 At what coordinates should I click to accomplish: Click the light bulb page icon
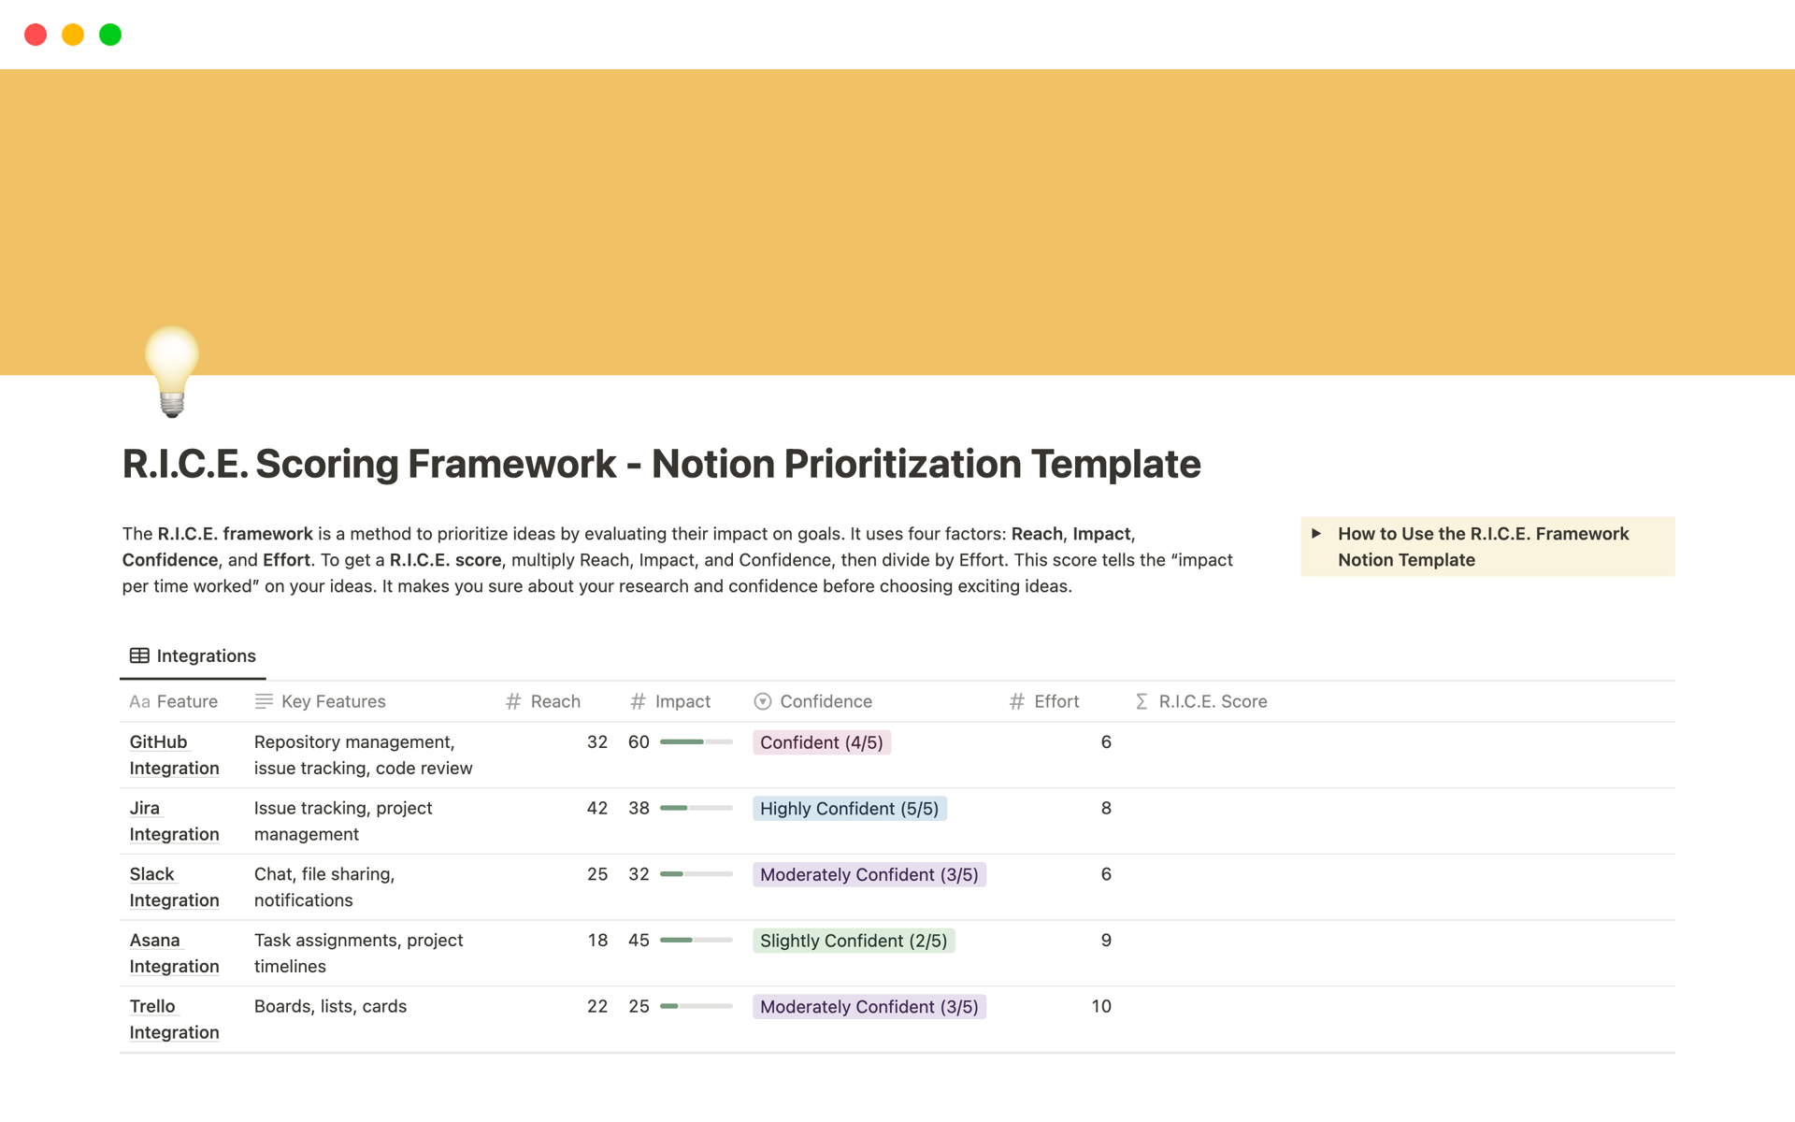pyautogui.click(x=173, y=372)
